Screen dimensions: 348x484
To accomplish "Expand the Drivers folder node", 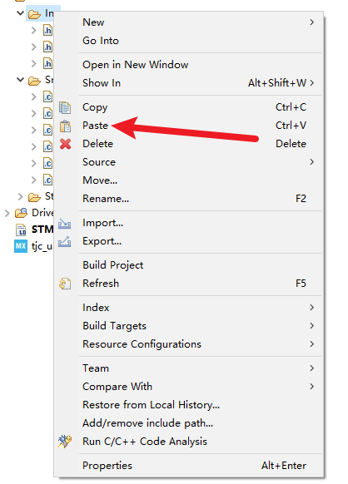I will tap(7, 213).
